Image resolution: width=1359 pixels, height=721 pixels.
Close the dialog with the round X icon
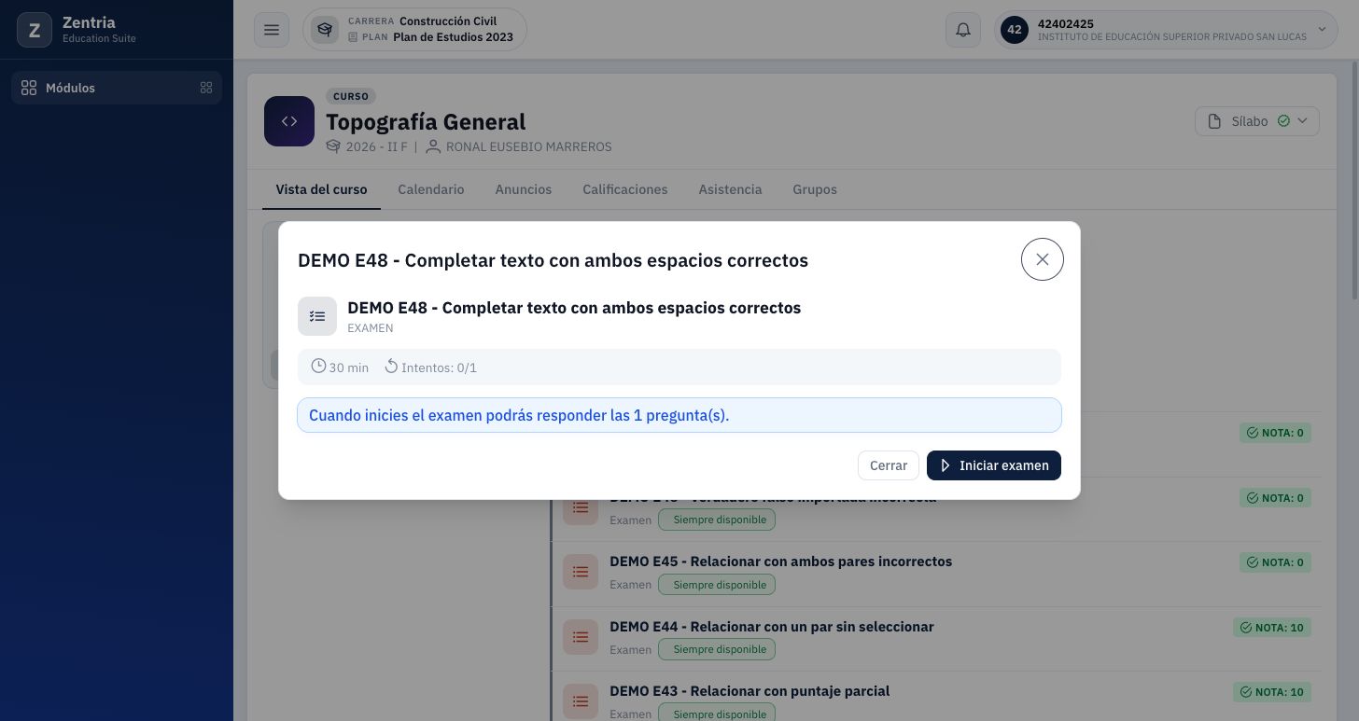click(x=1043, y=259)
